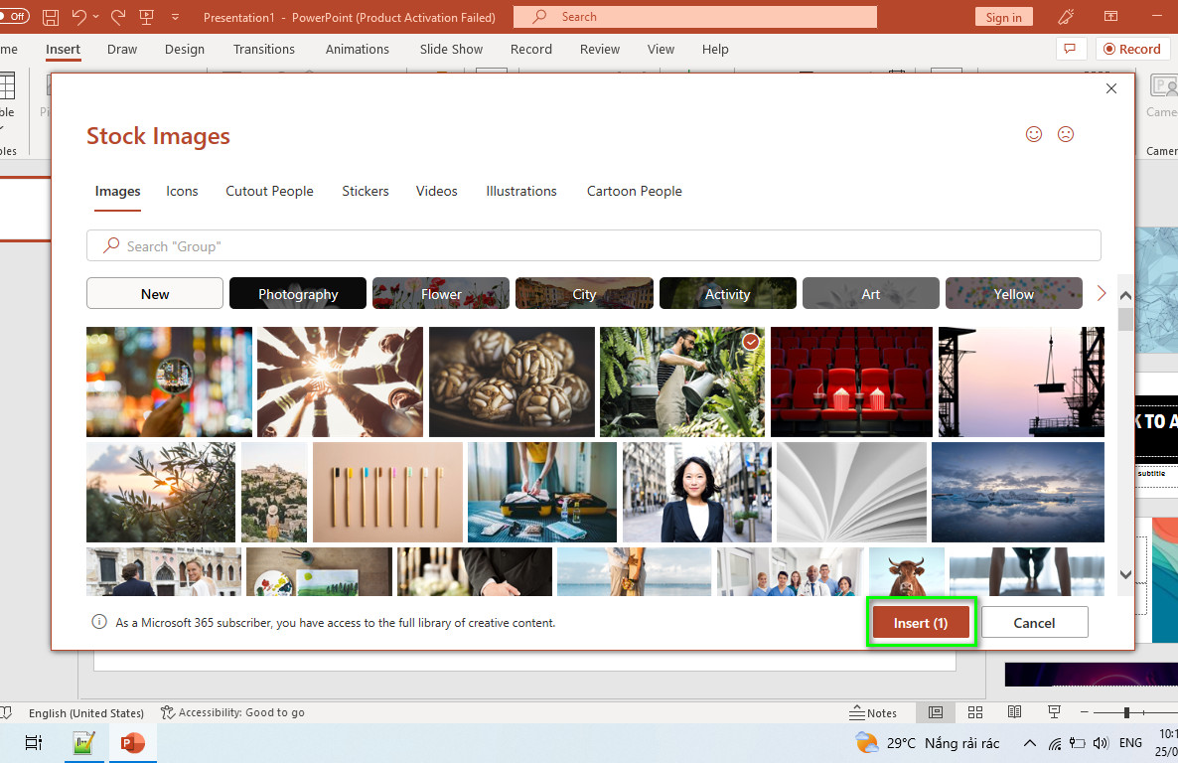Switch to the Icons tab

182,191
